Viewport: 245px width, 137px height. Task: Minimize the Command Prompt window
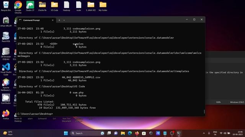[187, 19]
